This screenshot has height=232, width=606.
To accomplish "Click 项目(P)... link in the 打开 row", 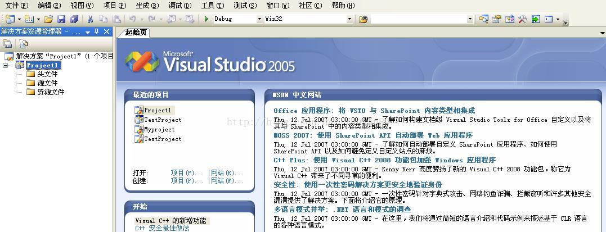I will (187, 173).
